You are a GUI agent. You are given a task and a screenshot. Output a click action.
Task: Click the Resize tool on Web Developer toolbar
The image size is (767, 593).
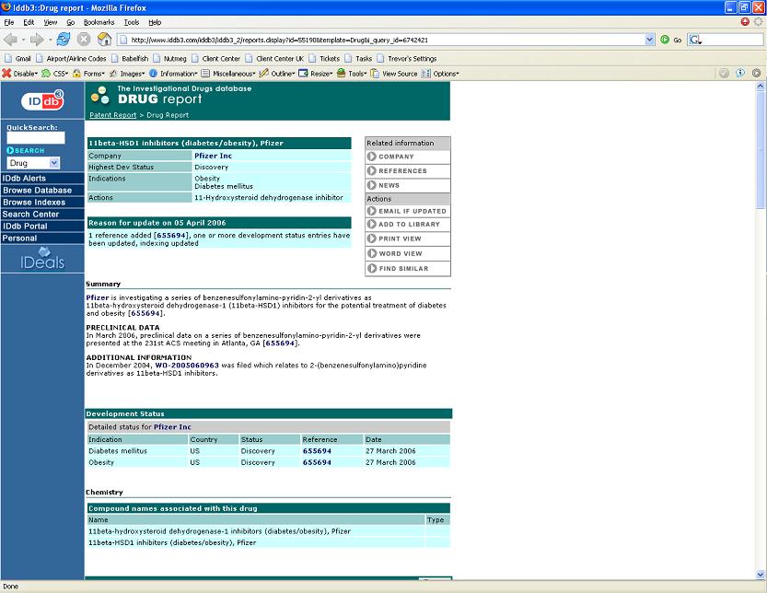[316, 74]
